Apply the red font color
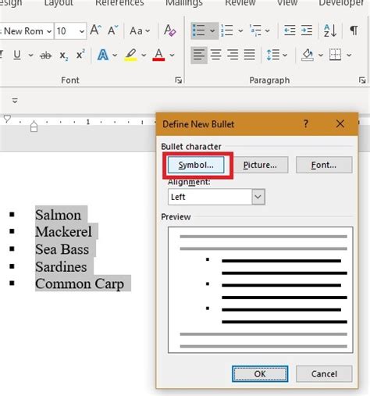The image size is (370, 396). 158,55
